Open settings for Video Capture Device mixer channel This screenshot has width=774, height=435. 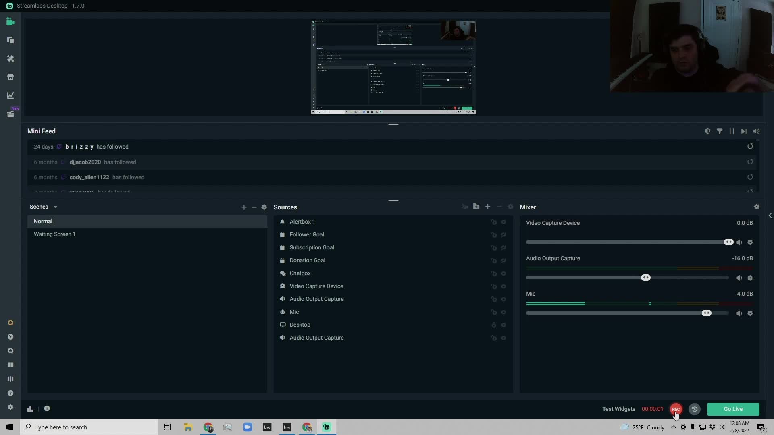coord(750,242)
